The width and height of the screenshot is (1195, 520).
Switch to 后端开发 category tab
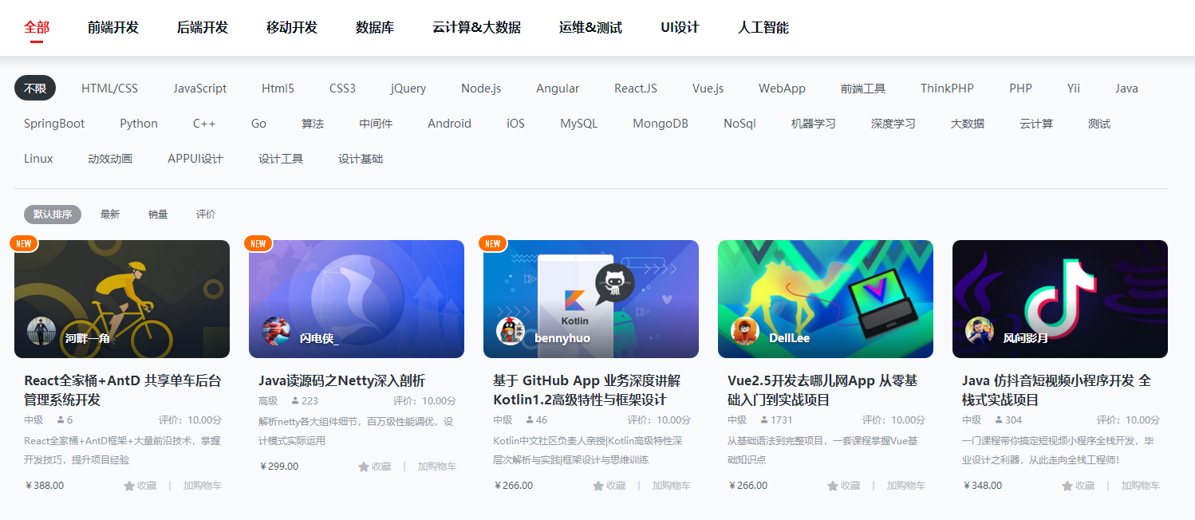[x=203, y=28]
